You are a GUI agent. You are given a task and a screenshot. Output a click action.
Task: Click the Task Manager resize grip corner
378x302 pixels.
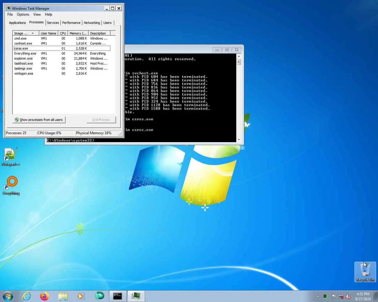(120, 134)
